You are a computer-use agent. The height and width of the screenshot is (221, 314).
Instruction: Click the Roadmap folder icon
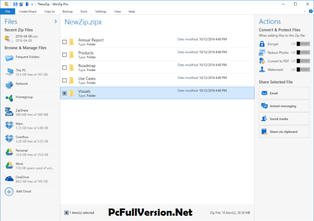[x=71, y=68]
